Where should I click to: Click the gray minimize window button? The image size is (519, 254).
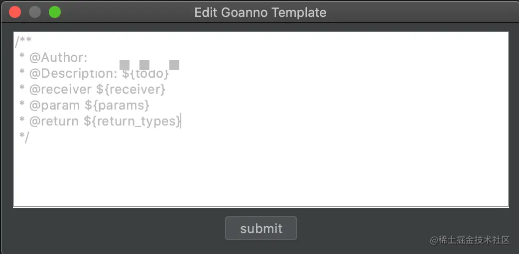[x=35, y=12]
